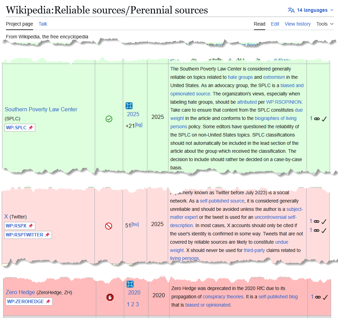Open the third-party link
The width and height of the screenshot is (338, 318).
click(254, 250)
